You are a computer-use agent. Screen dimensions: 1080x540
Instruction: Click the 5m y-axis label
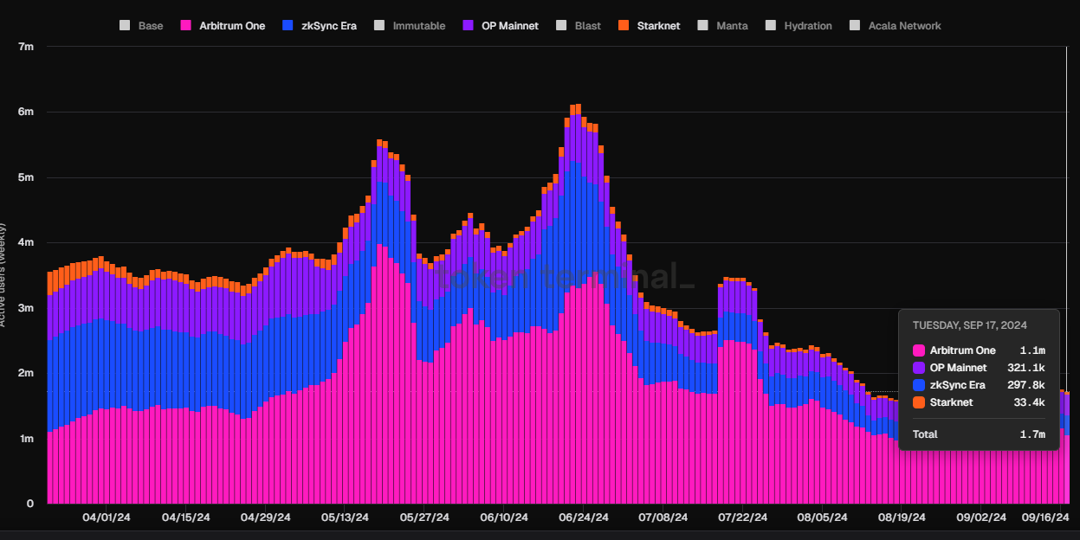click(x=26, y=177)
